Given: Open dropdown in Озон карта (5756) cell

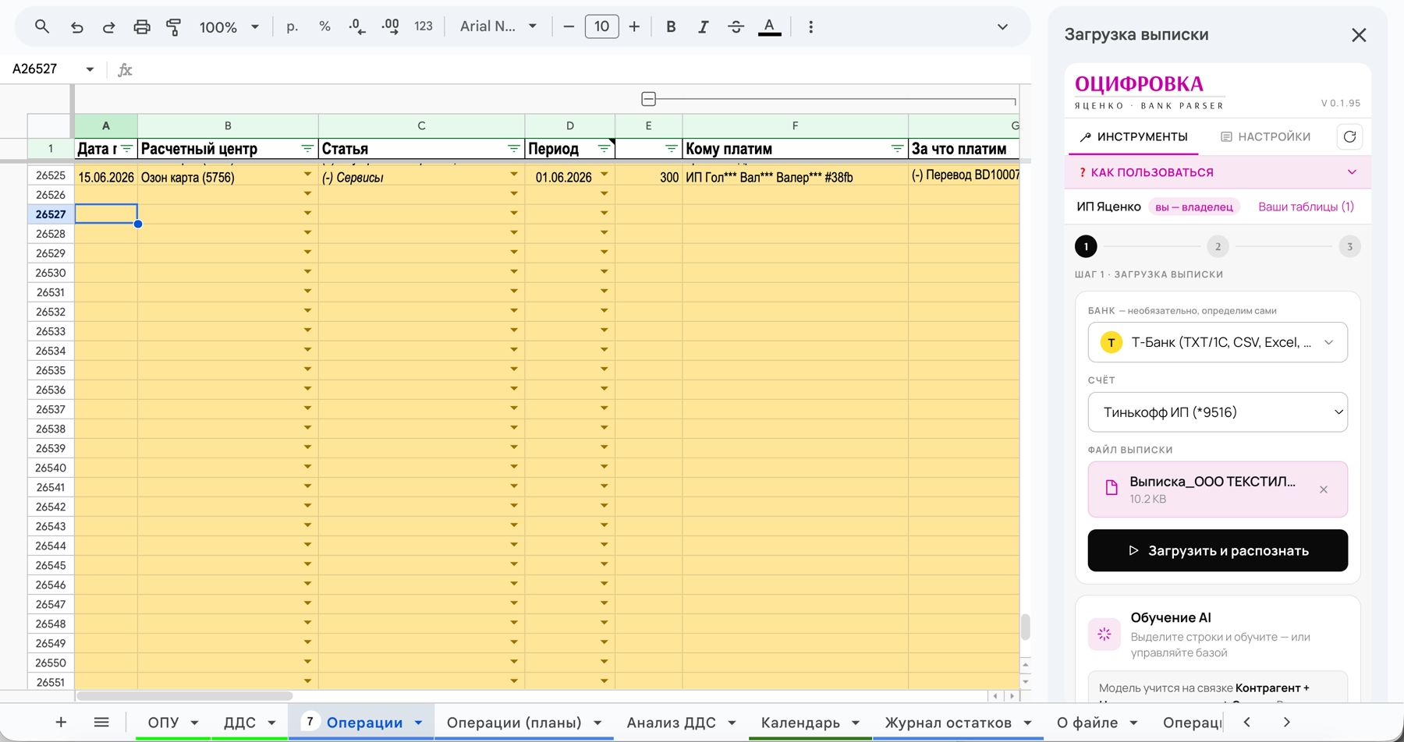Looking at the screenshot, I should coord(307,175).
